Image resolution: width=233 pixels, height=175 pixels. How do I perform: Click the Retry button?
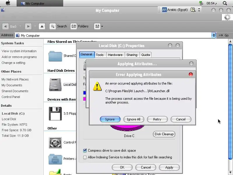[157, 119]
